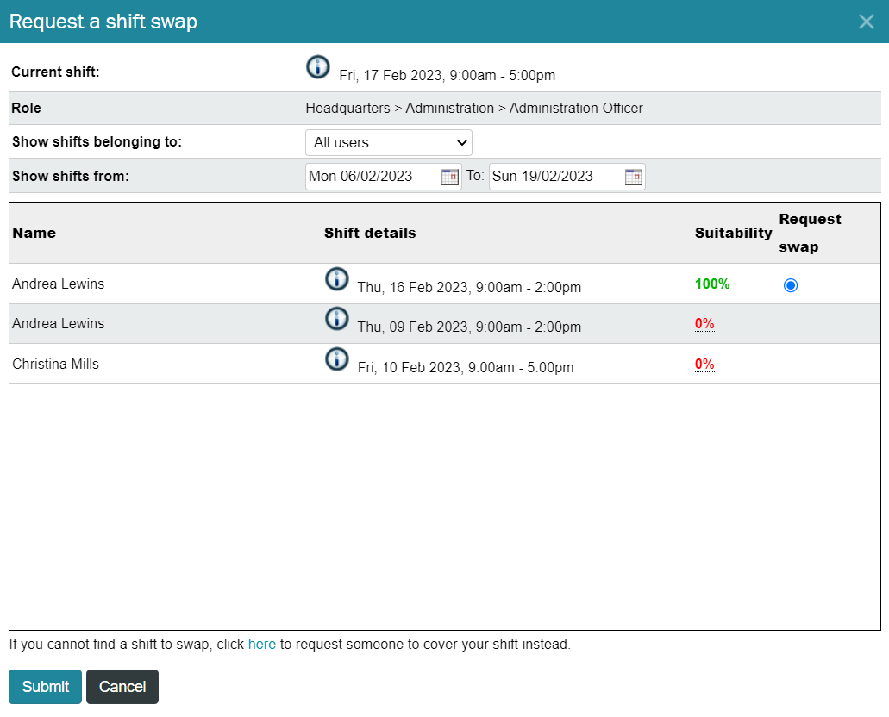Click the 'Request a shift swap' title
Image resolution: width=889 pixels, height=717 pixels.
[103, 22]
